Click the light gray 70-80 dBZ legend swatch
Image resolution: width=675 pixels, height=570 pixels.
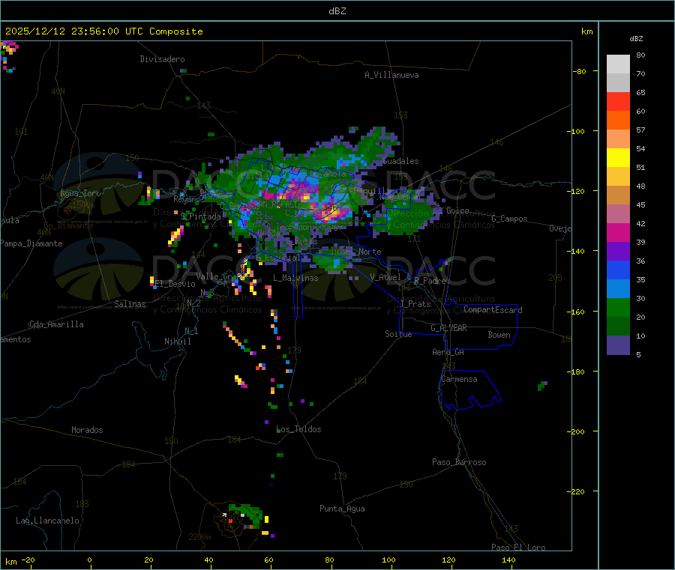[x=618, y=64]
